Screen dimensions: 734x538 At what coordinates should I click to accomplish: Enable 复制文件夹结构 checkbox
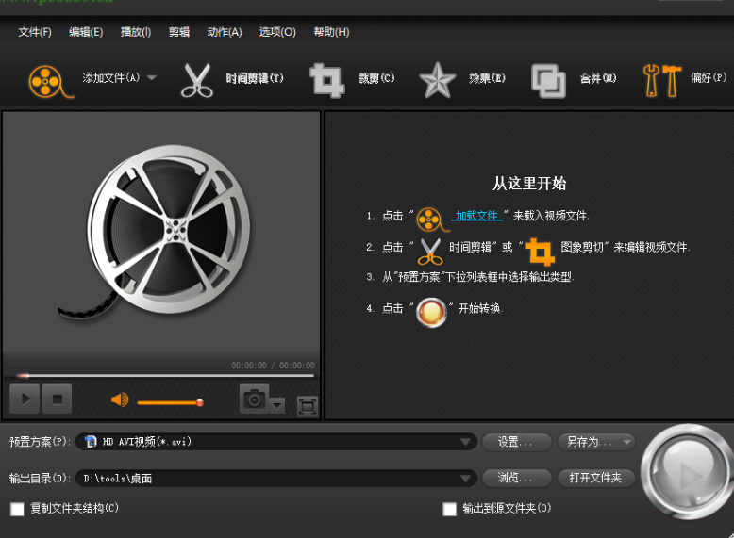pyautogui.click(x=17, y=509)
